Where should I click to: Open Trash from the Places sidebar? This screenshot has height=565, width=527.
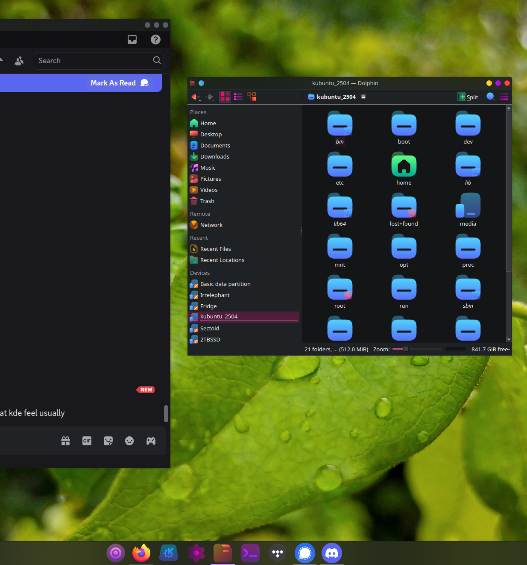point(207,201)
